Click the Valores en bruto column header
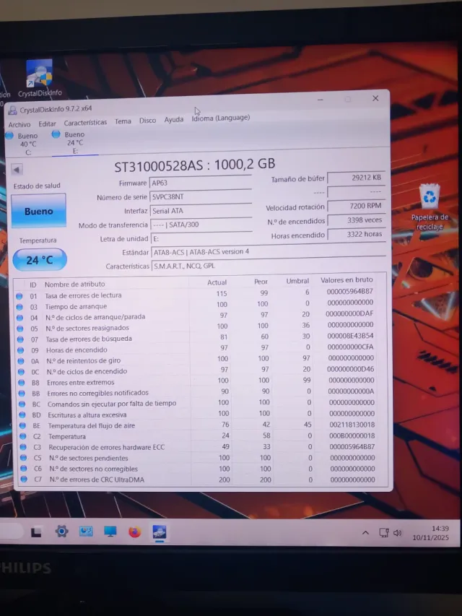This screenshot has height=616, width=462. click(x=346, y=279)
